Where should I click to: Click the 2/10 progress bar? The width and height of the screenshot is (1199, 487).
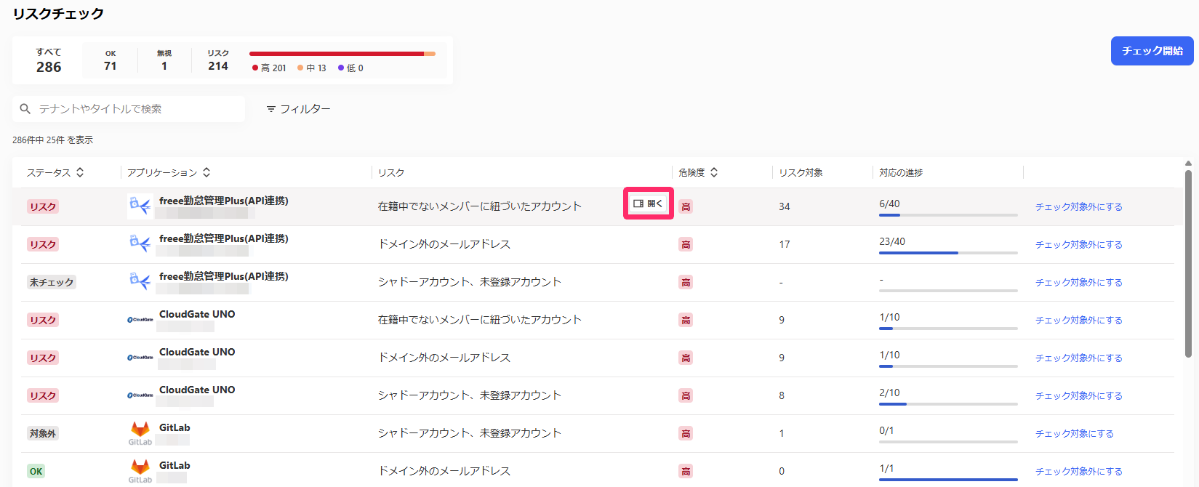(948, 404)
